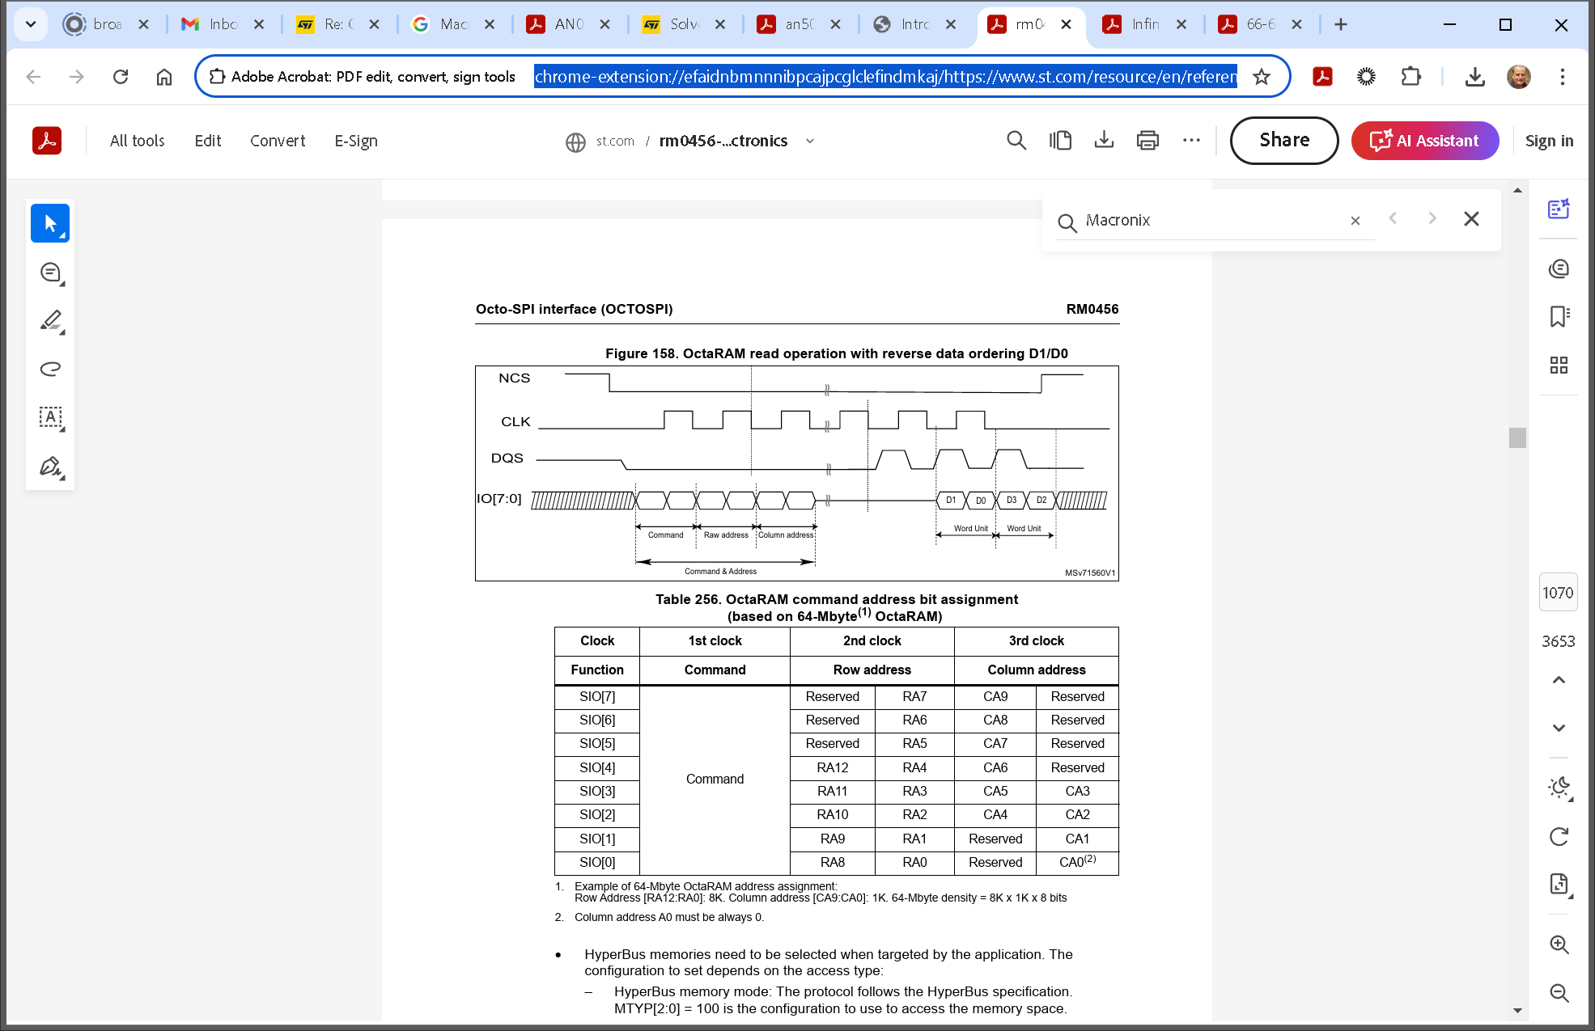Image resolution: width=1595 pixels, height=1031 pixels.
Task: Open the page thumbnails grid view
Action: click(1559, 365)
